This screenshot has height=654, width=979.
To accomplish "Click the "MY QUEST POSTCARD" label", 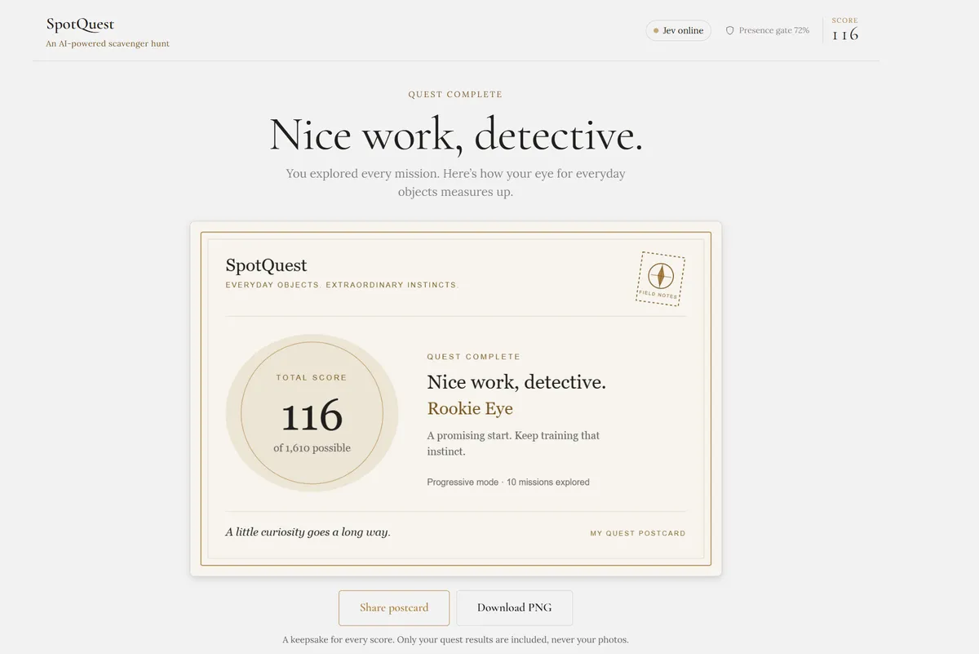I will tap(638, 534).
